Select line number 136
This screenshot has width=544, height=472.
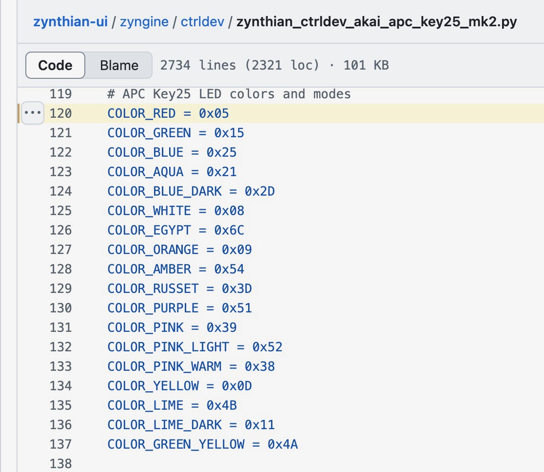tap(61, 425)
